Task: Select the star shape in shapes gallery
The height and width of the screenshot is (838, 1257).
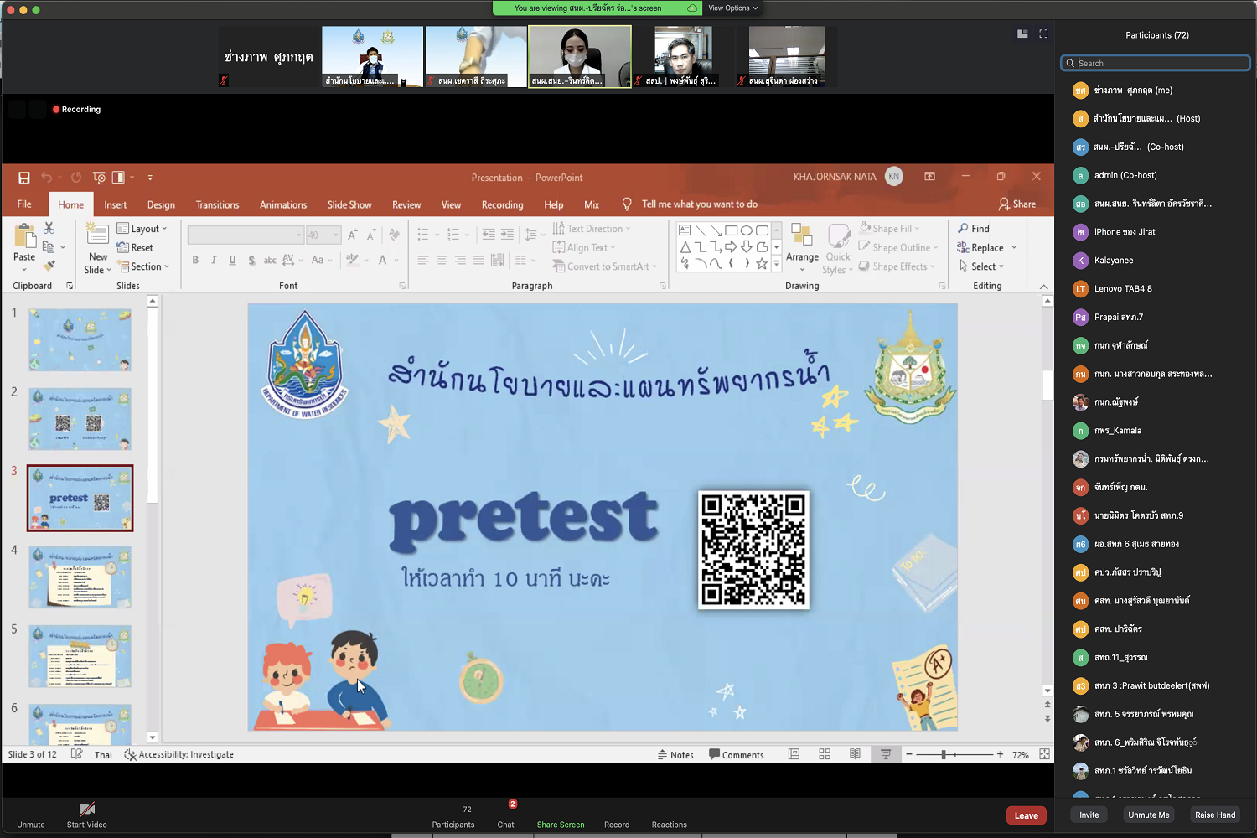Action: 762,263
